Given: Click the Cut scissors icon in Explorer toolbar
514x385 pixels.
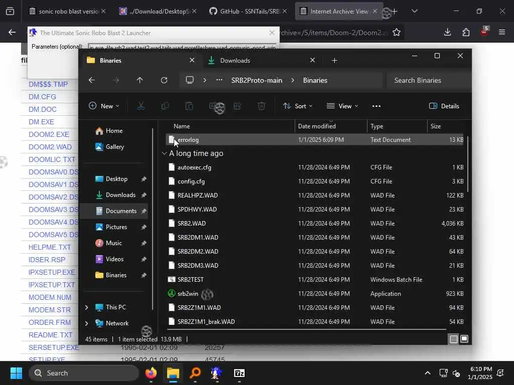Looking at the screenshot, I should [141, 106].
